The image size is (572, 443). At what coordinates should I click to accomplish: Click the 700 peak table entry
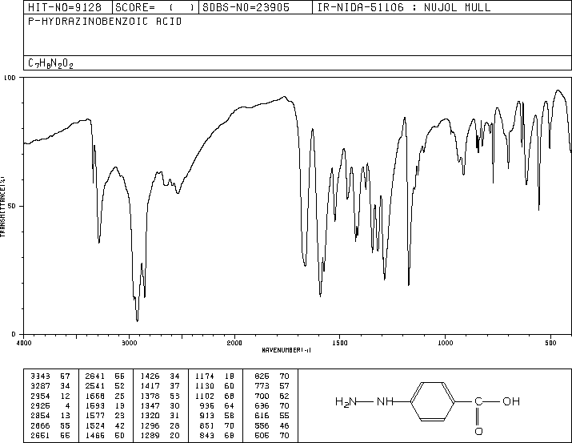pos(272,396)
